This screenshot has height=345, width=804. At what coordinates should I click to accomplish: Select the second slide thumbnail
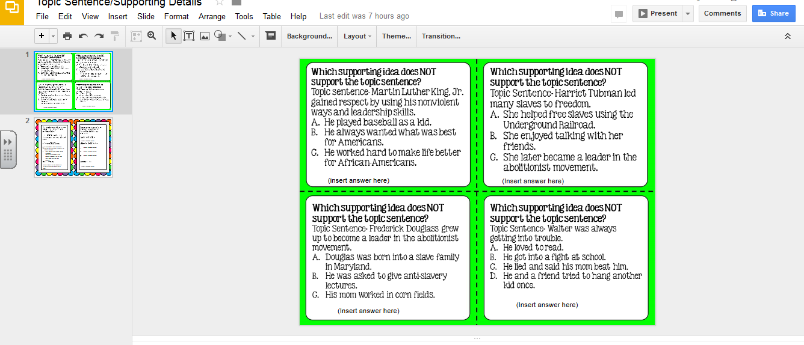tap(73, 147)
